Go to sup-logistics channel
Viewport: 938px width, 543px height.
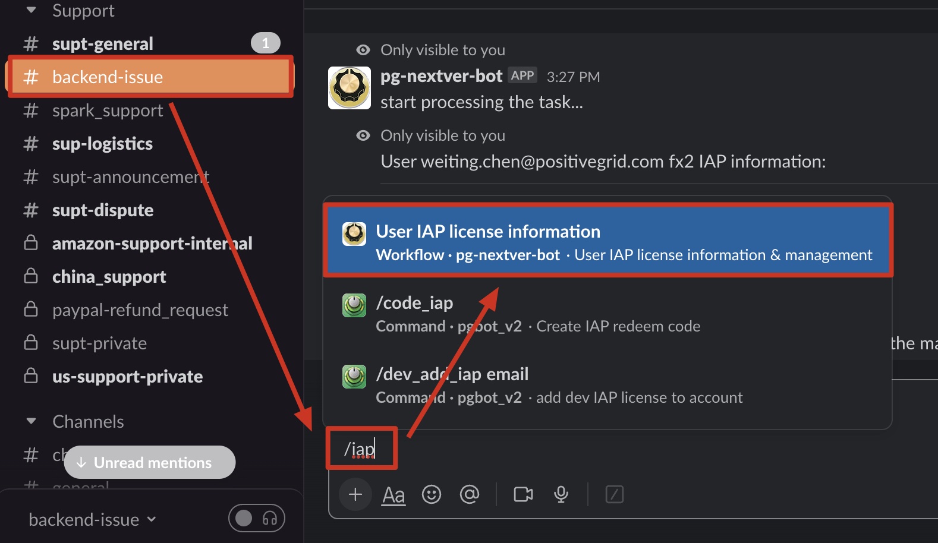click(x=102, y=144)
